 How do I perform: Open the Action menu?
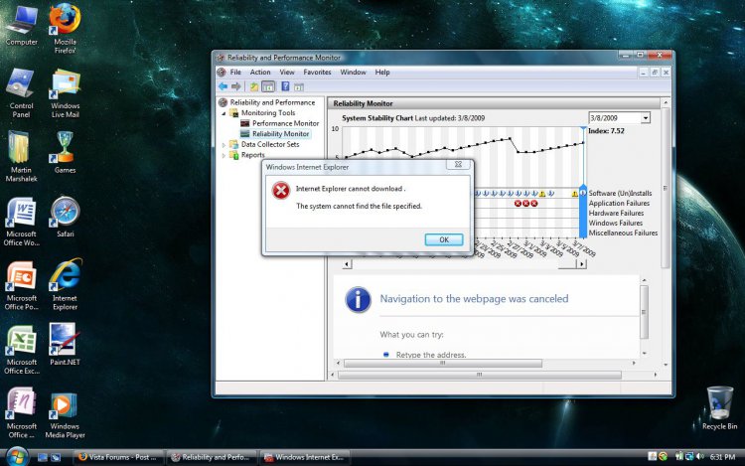(260, 73)
